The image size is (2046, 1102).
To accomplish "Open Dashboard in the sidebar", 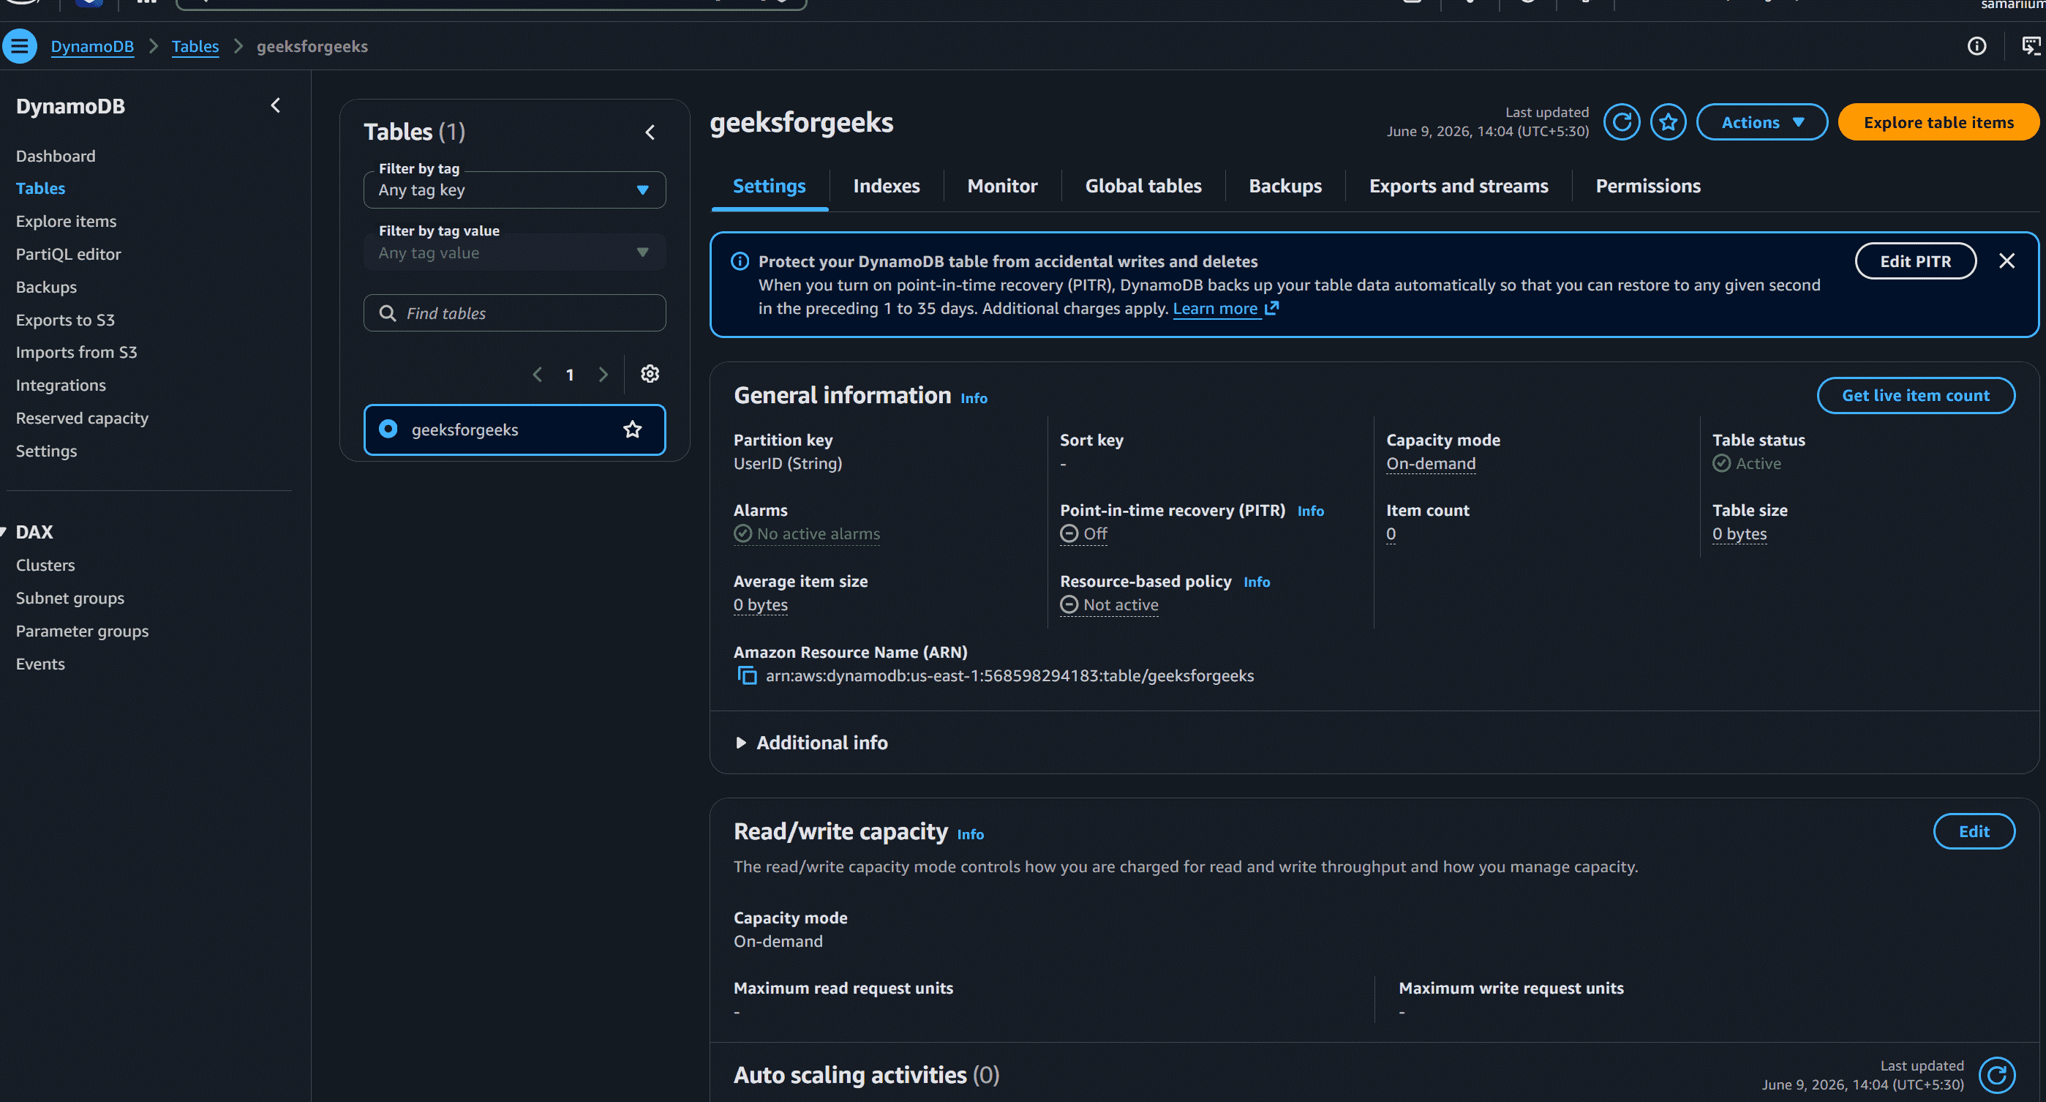I will point(56,156).
